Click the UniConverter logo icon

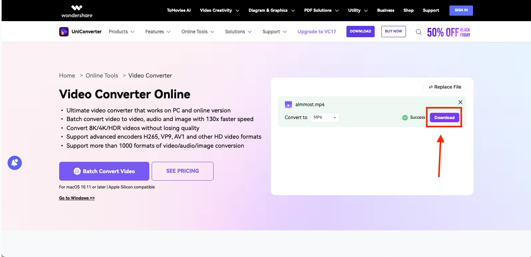[x=63, y=31]
